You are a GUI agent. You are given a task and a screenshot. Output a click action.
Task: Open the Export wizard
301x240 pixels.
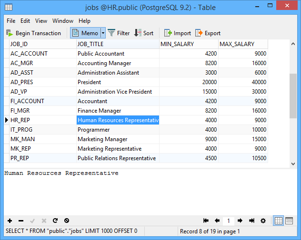pyautogui.click(x=208, y=33)
